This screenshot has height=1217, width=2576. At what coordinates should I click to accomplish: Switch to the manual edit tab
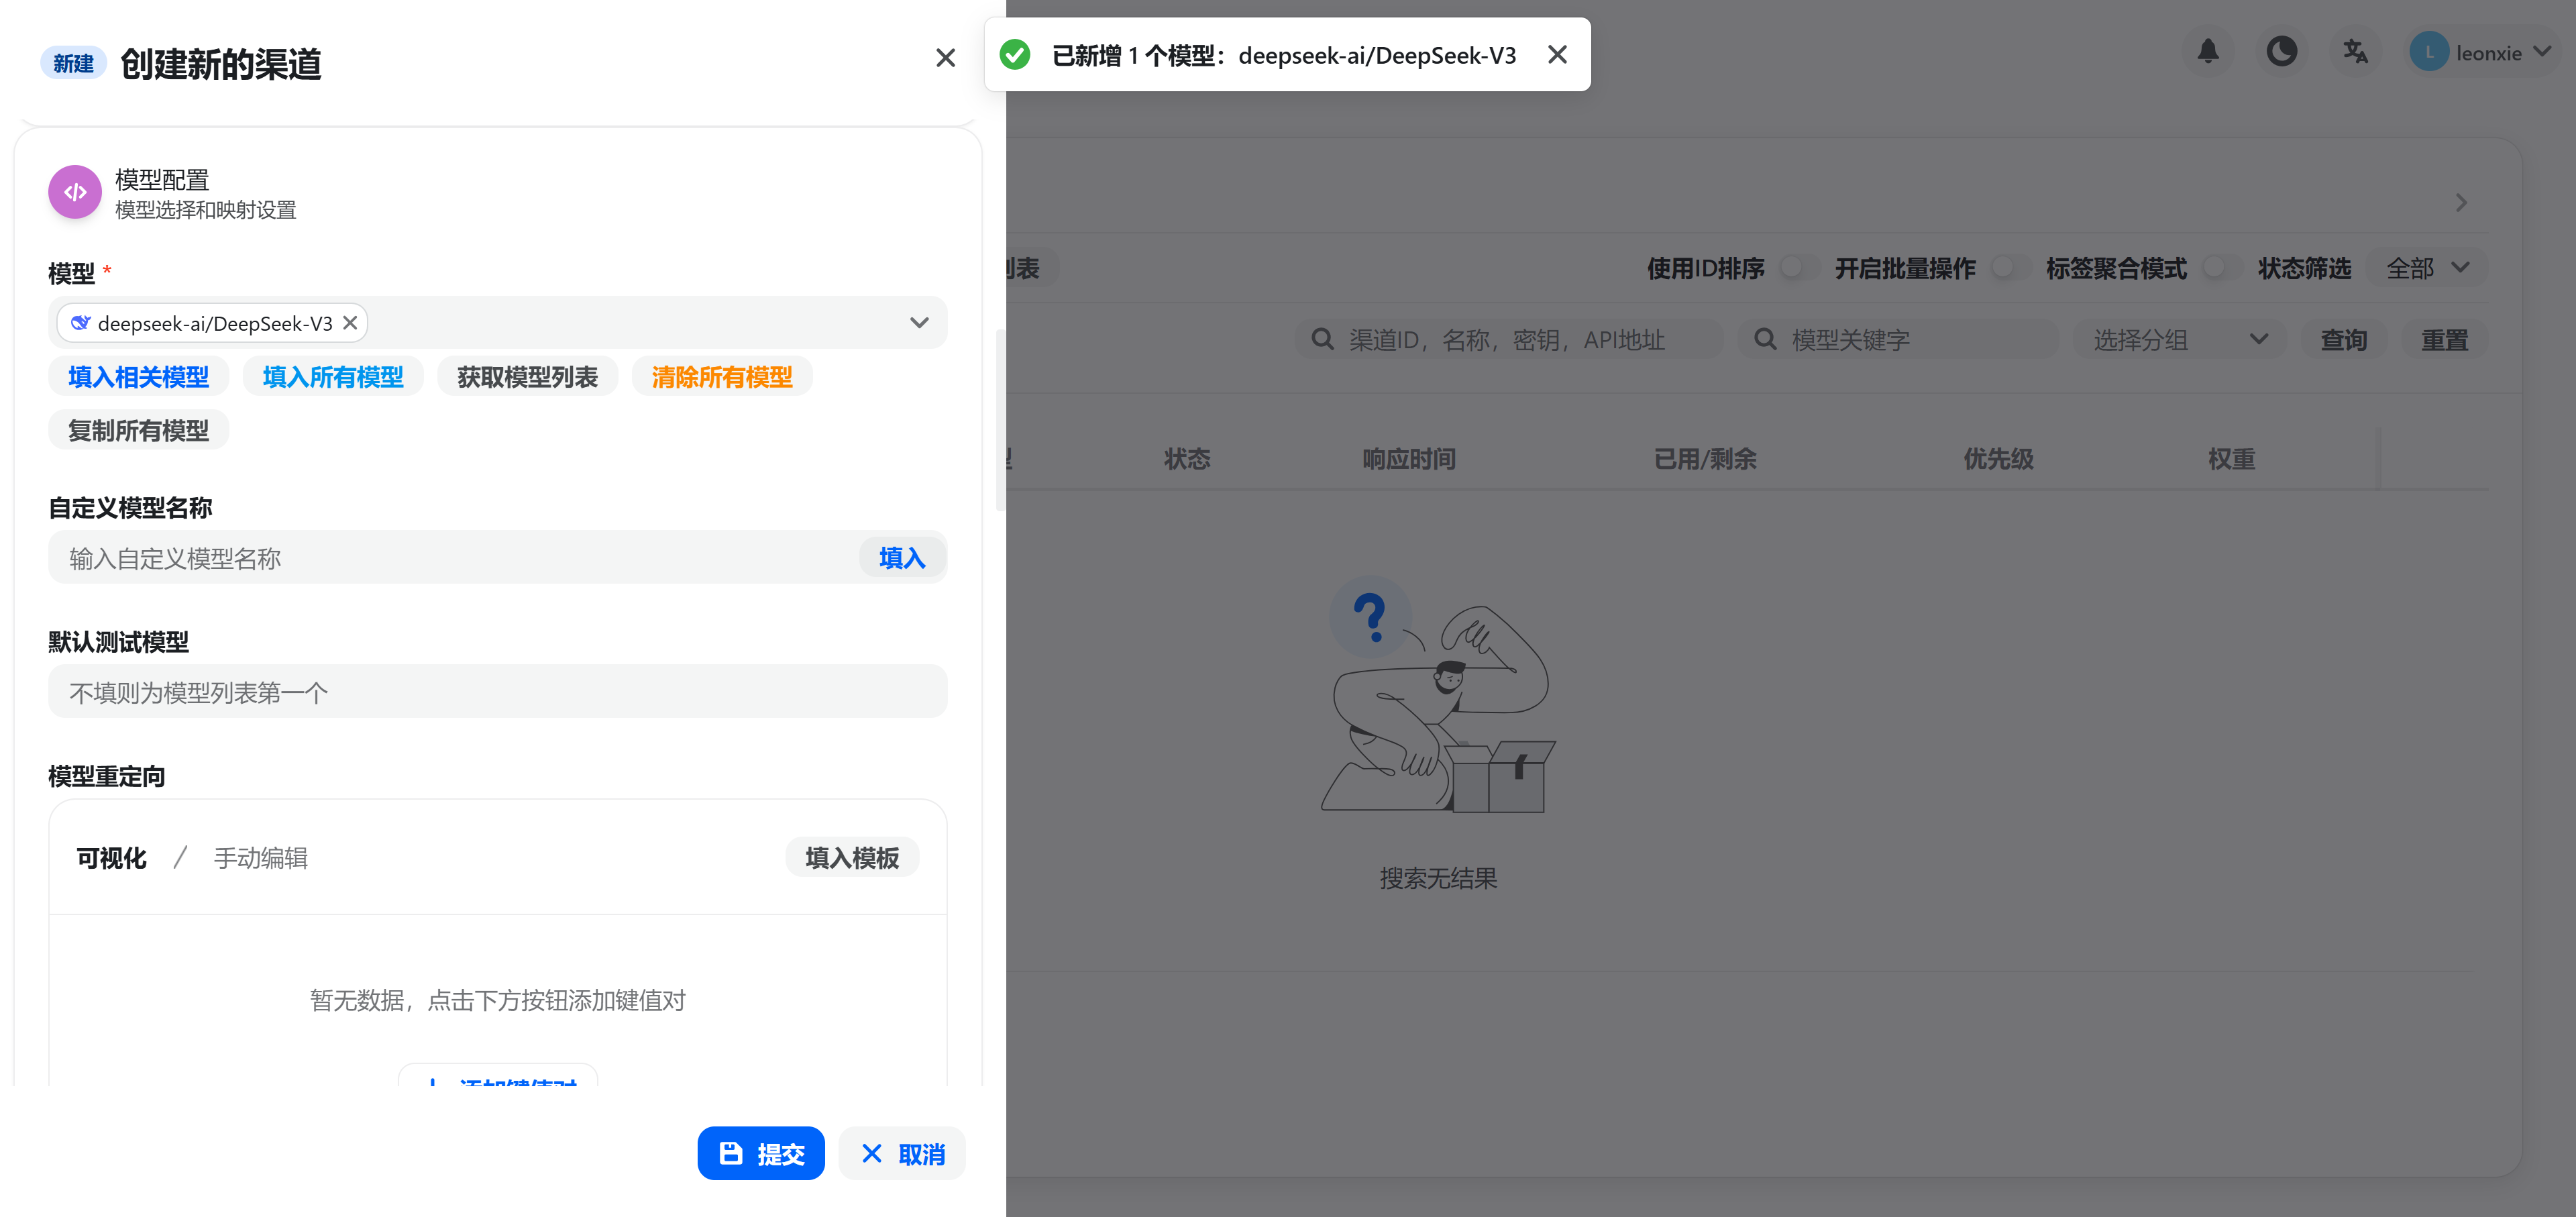260,858
